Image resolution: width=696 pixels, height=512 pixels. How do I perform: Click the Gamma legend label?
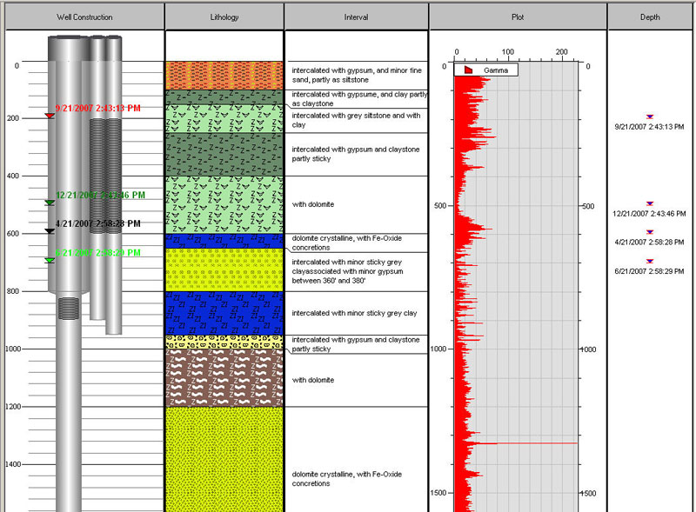(x=495, y=70)
